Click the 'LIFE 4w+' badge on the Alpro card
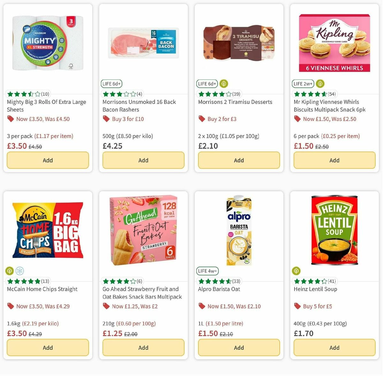The height and width of the screenshot is (376, 383). [208, 271]
